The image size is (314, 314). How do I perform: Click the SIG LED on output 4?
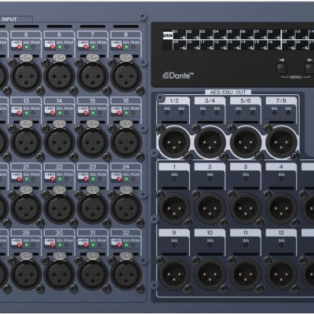coord(281,179)
